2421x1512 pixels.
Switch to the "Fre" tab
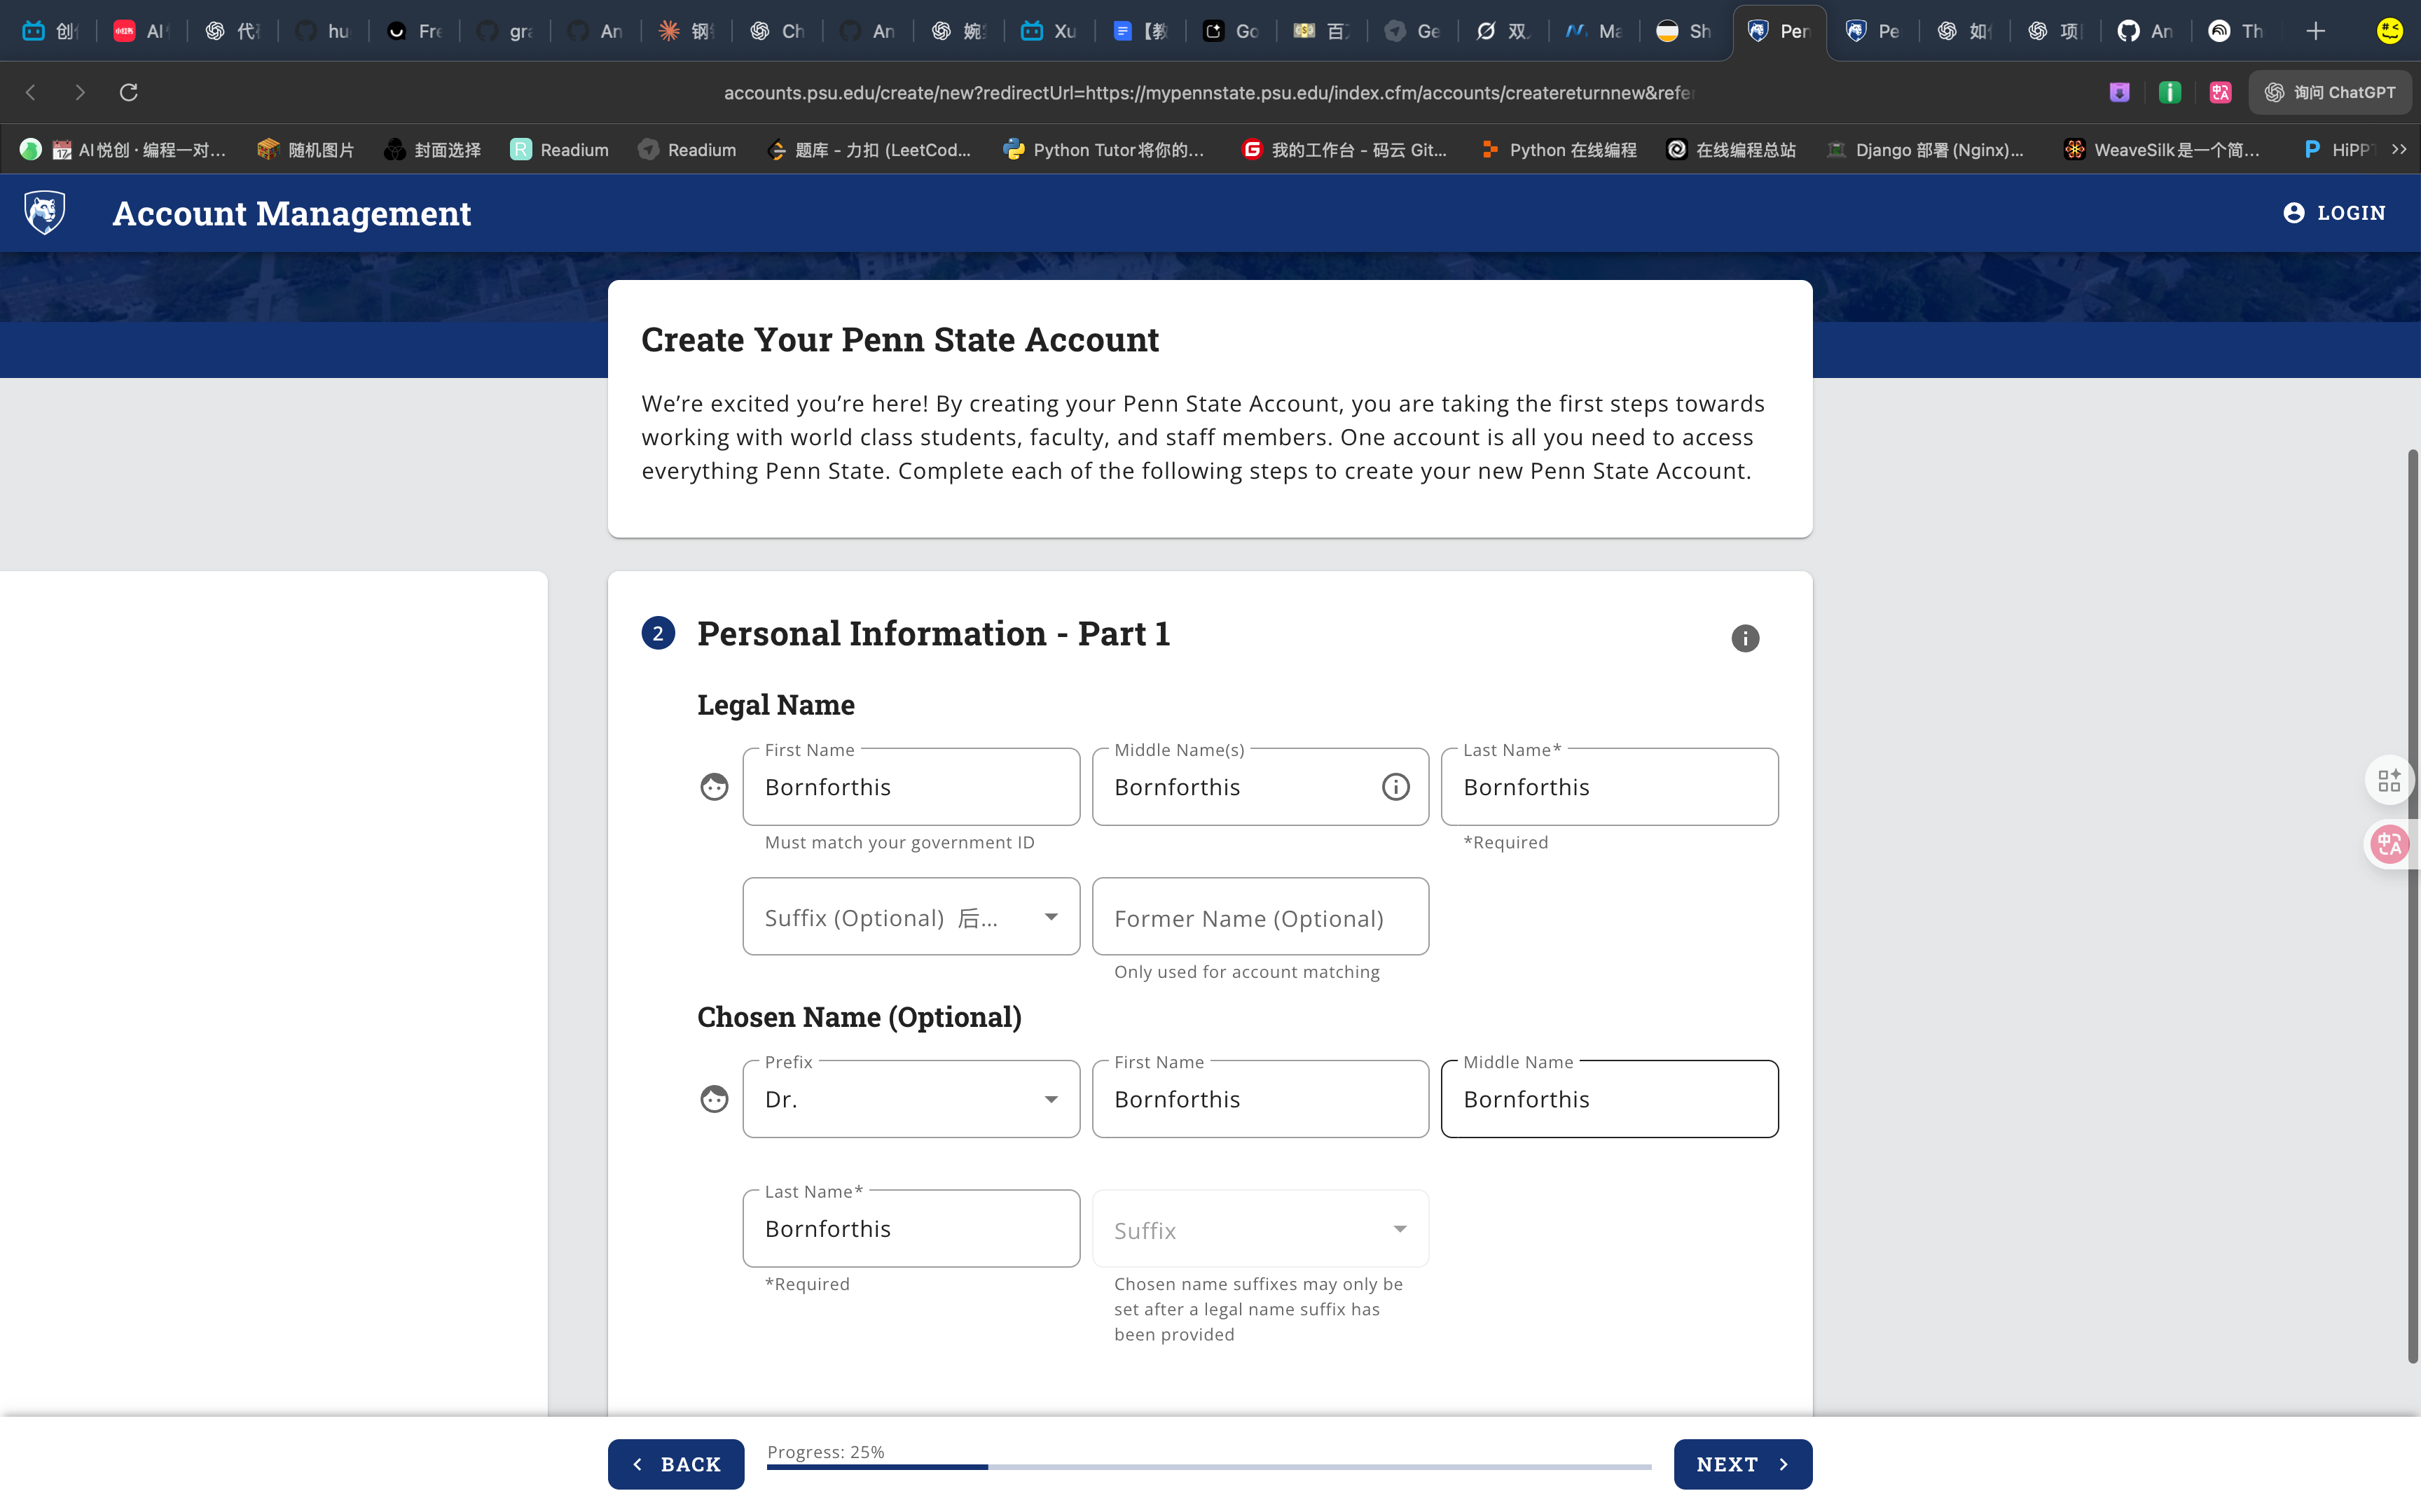[415, 31]
